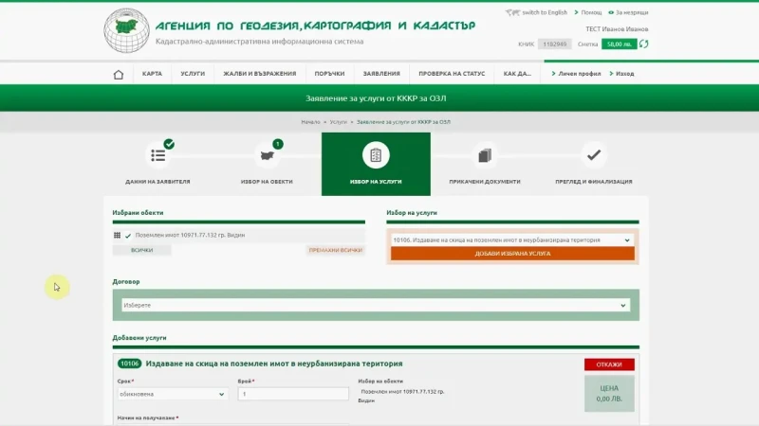Click the switch to English flag link
Viewport: 759px width, 426px height.
[536, 12]
